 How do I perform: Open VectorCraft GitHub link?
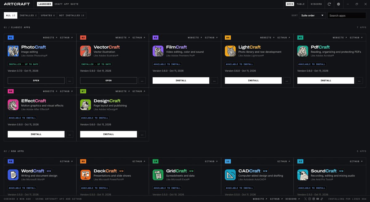(x=139, y=38)
